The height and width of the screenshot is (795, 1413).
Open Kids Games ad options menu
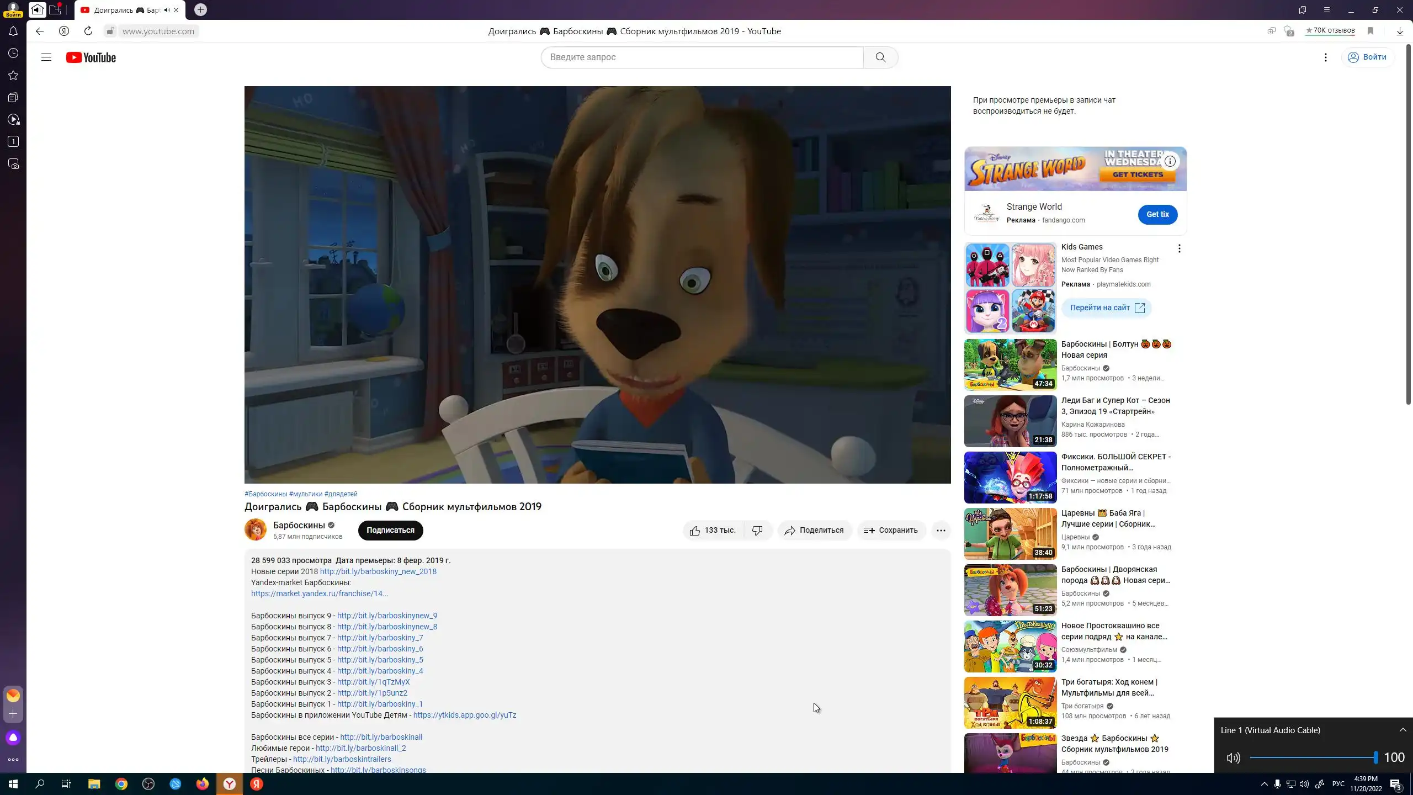pos(1179,248)
